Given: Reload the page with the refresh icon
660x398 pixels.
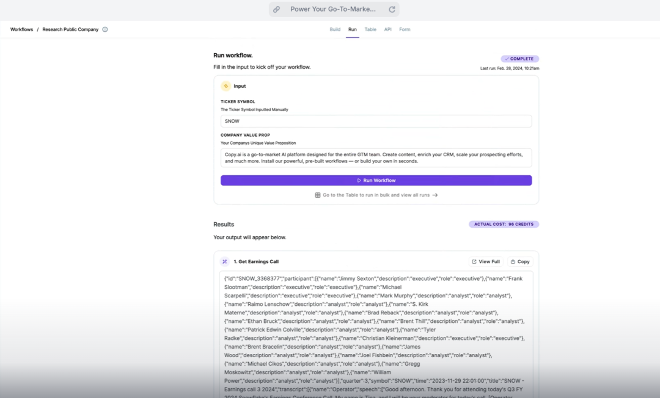Looking at the screenshot, I should [392, 9].
